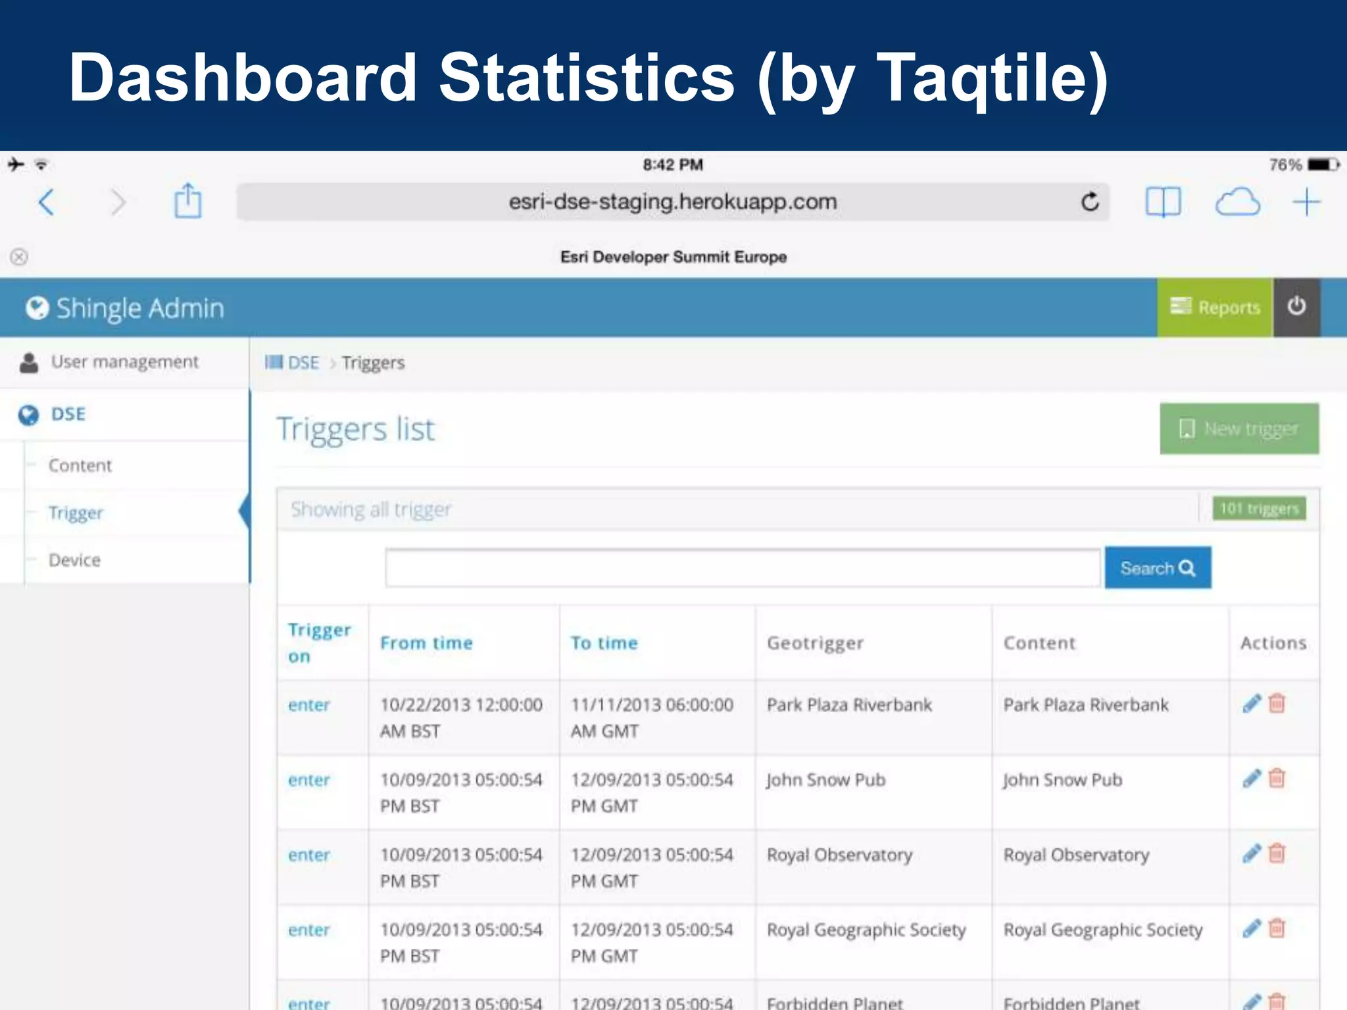Click the Triggers list heading
1347x1010 pixels.
[x=355, y=430]
